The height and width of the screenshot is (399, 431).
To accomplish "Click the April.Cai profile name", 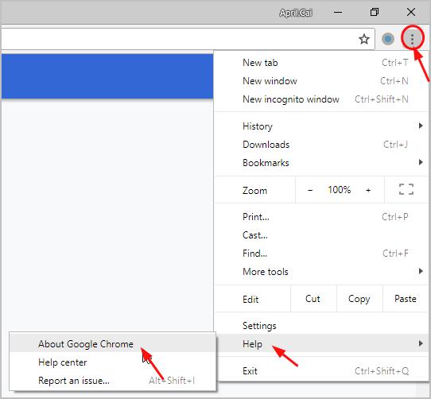I will point(296,13).
